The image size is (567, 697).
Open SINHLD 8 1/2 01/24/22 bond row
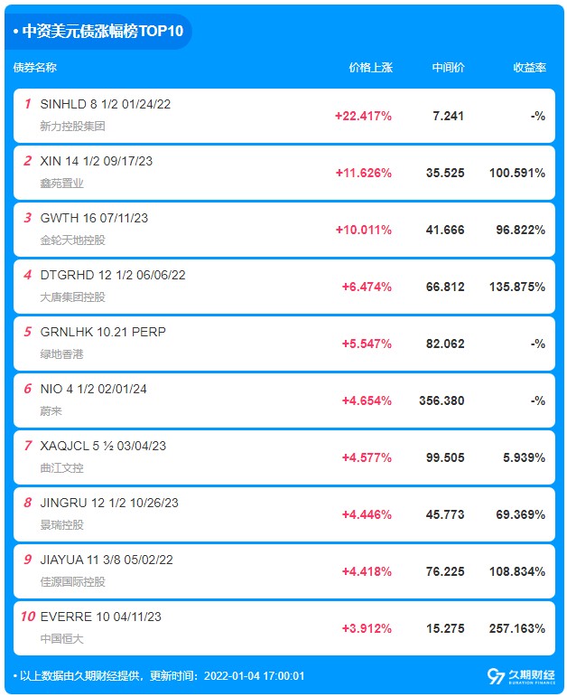(284, 116)
